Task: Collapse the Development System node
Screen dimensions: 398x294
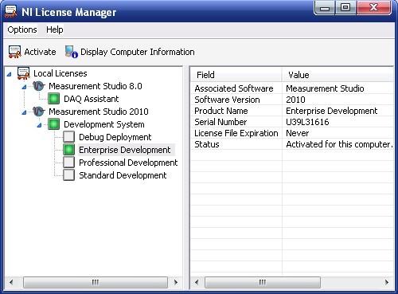Action: 39,125
